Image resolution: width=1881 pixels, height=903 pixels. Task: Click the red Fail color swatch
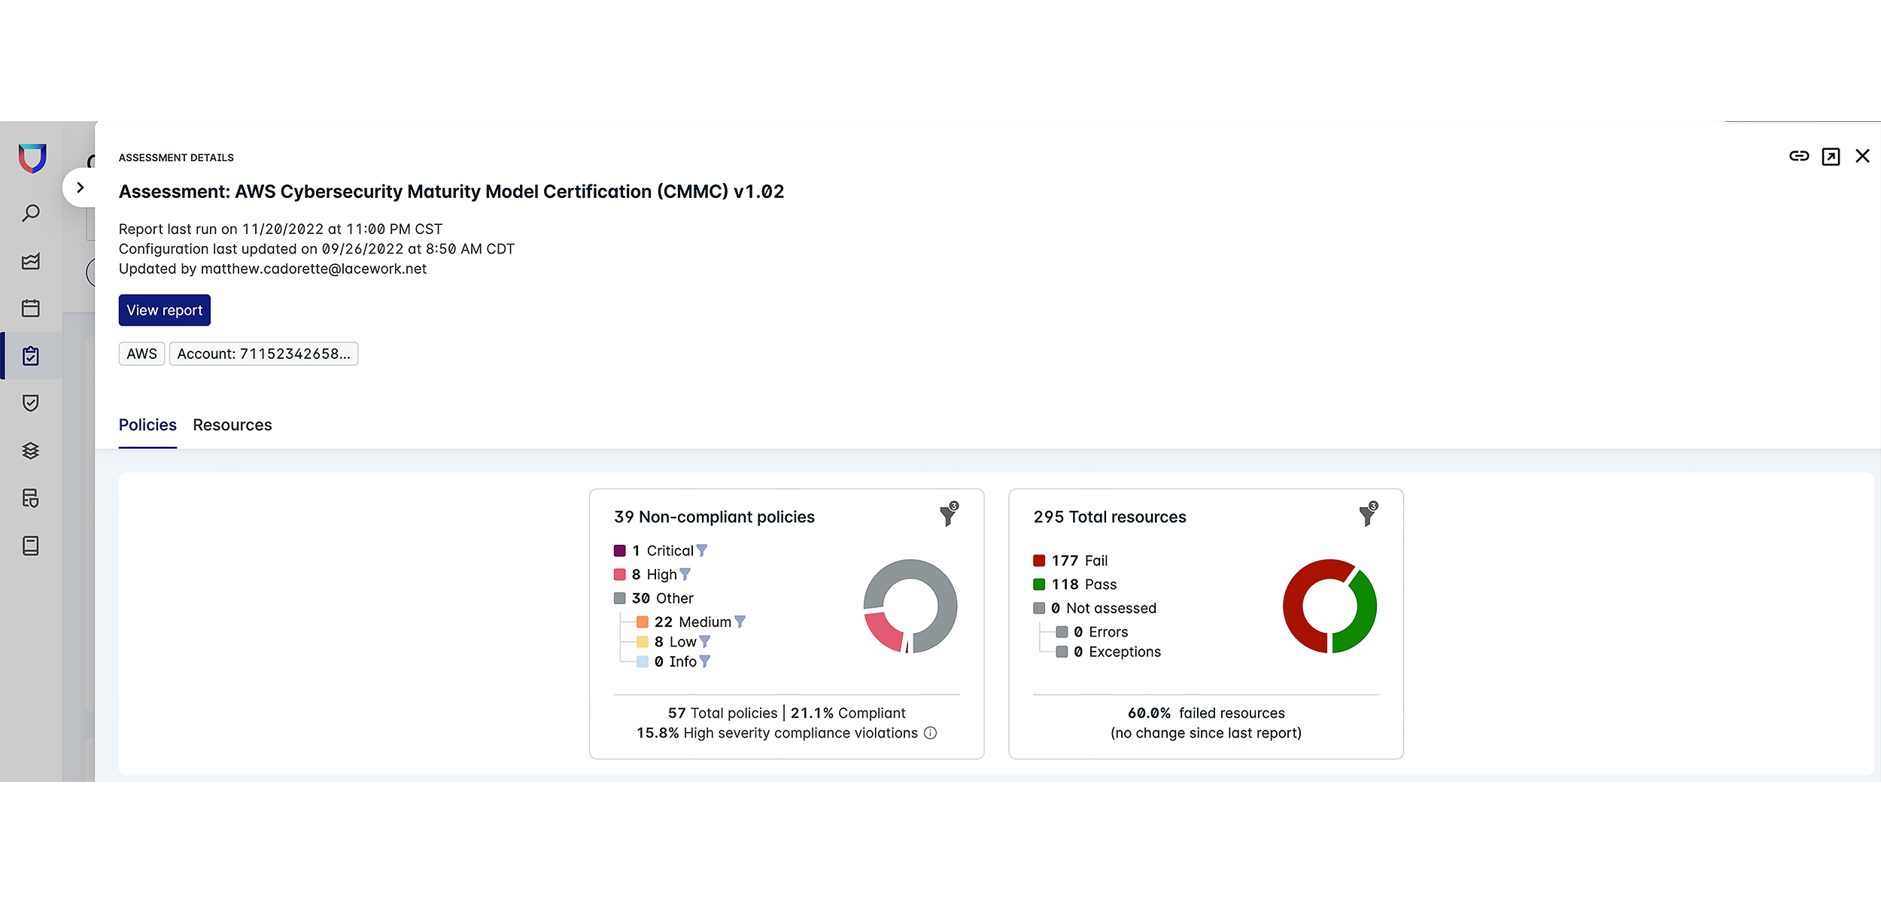click(x=1039, y=561)
